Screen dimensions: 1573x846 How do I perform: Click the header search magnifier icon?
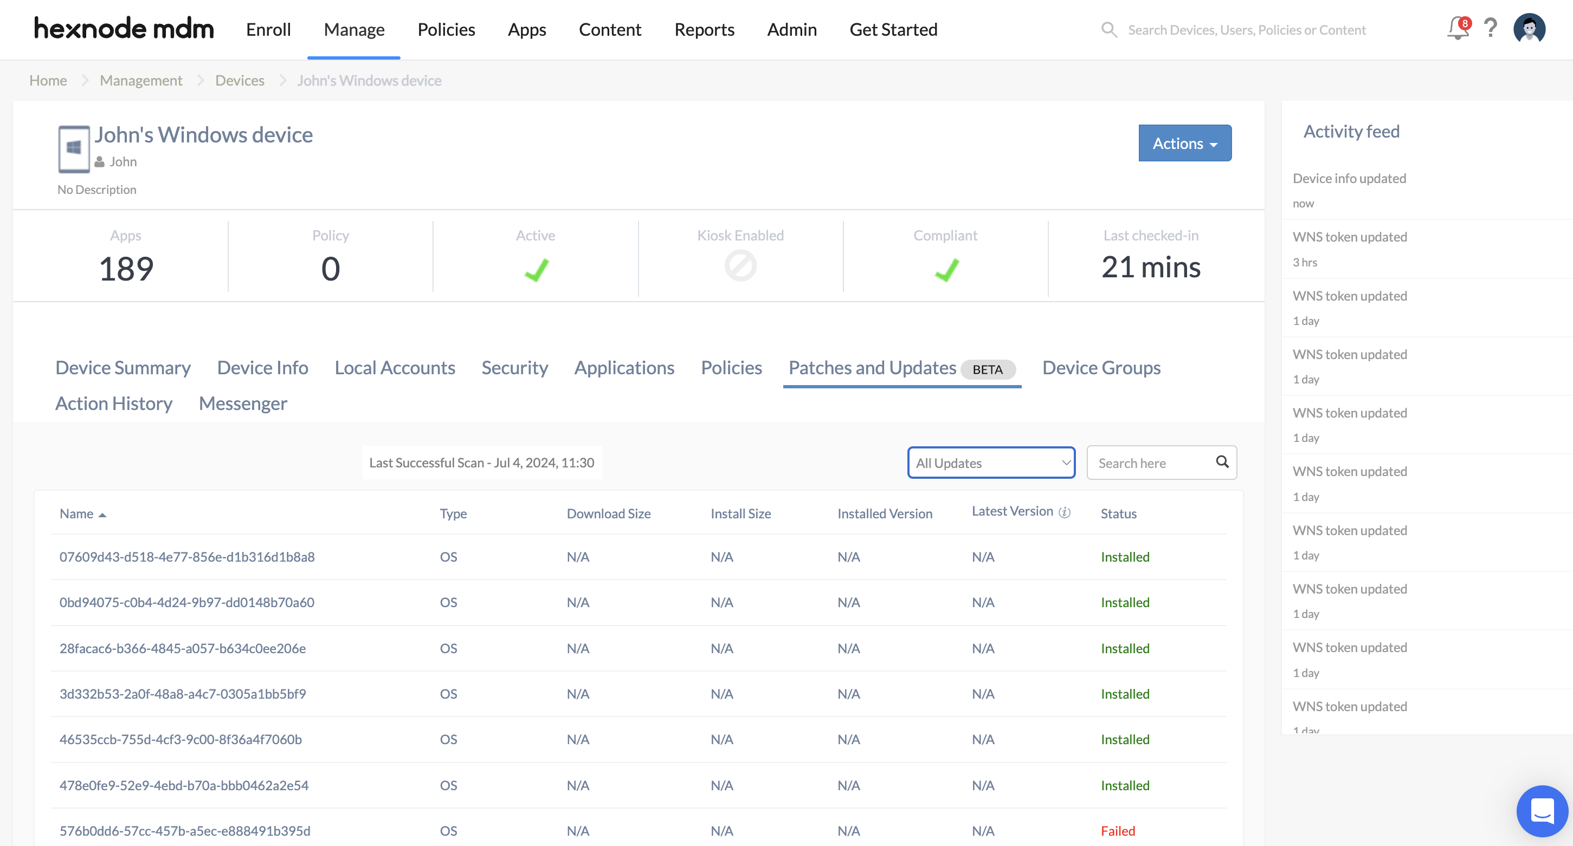1109,30
